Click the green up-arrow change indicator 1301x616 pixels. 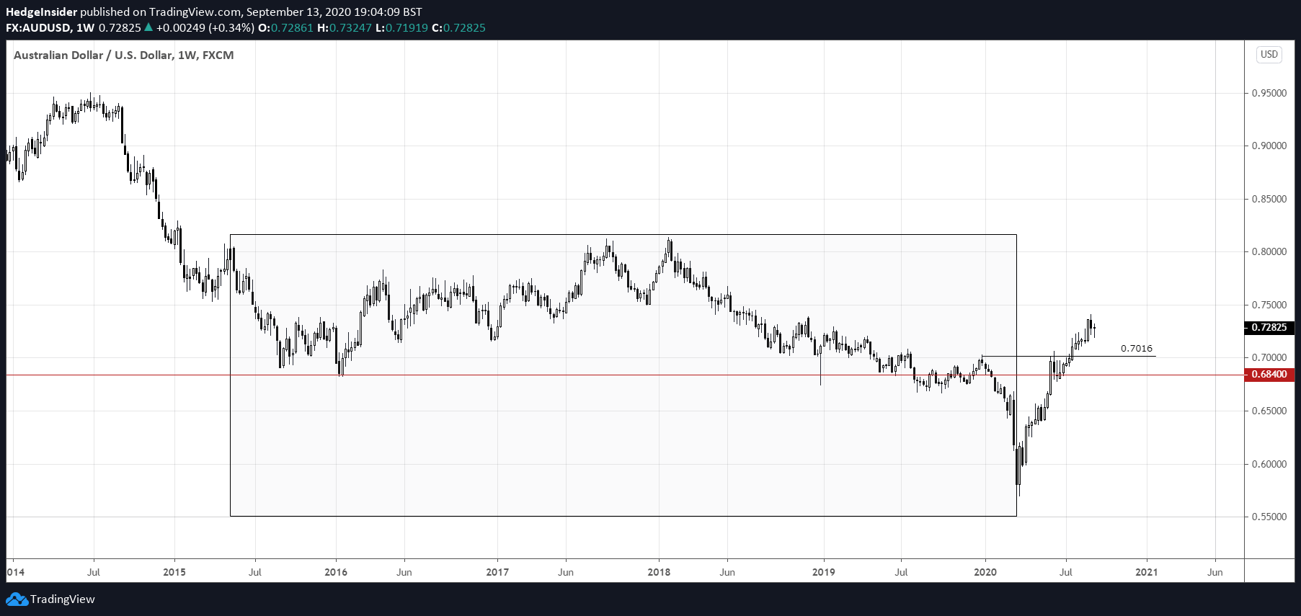click(148, 27)
